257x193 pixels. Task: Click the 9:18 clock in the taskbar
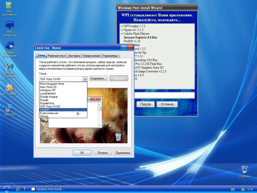(250, 189)
